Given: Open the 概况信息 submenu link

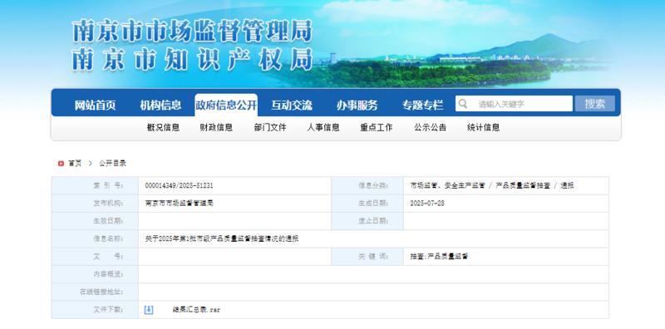Looking at the screenshot, I should 163,128.
